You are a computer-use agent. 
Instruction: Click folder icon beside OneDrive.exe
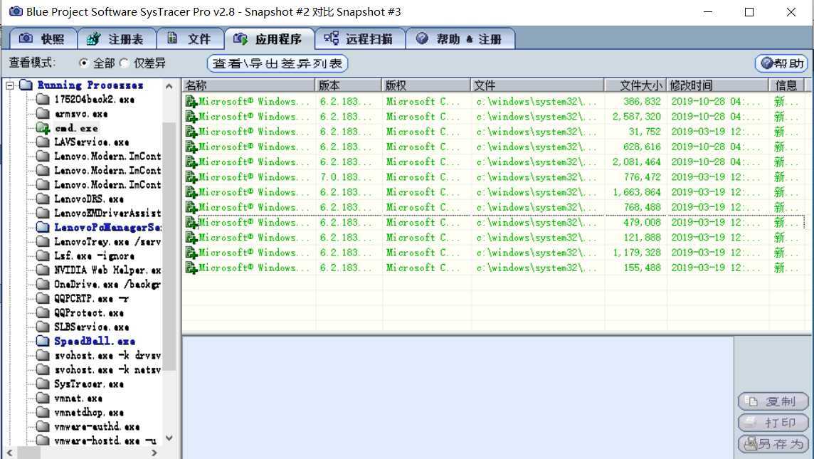click(x=43, y=284)
